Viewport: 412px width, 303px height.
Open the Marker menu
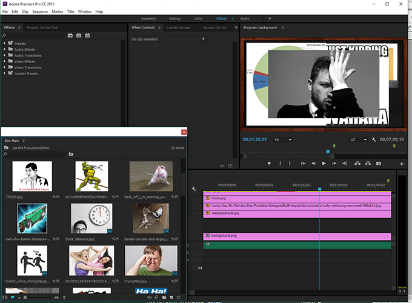click(58, 12)
